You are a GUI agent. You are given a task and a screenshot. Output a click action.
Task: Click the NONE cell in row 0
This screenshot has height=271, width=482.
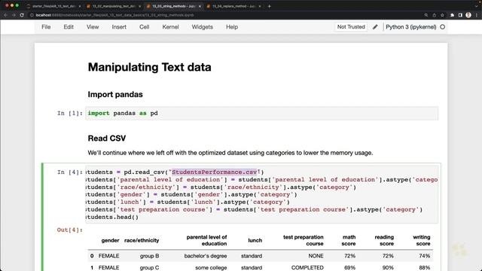(x=316, y=256)
